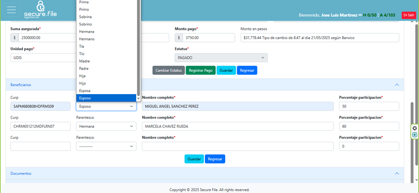Select Sobrino in parentesco list

pyautogui.click(x=86, y=24)
